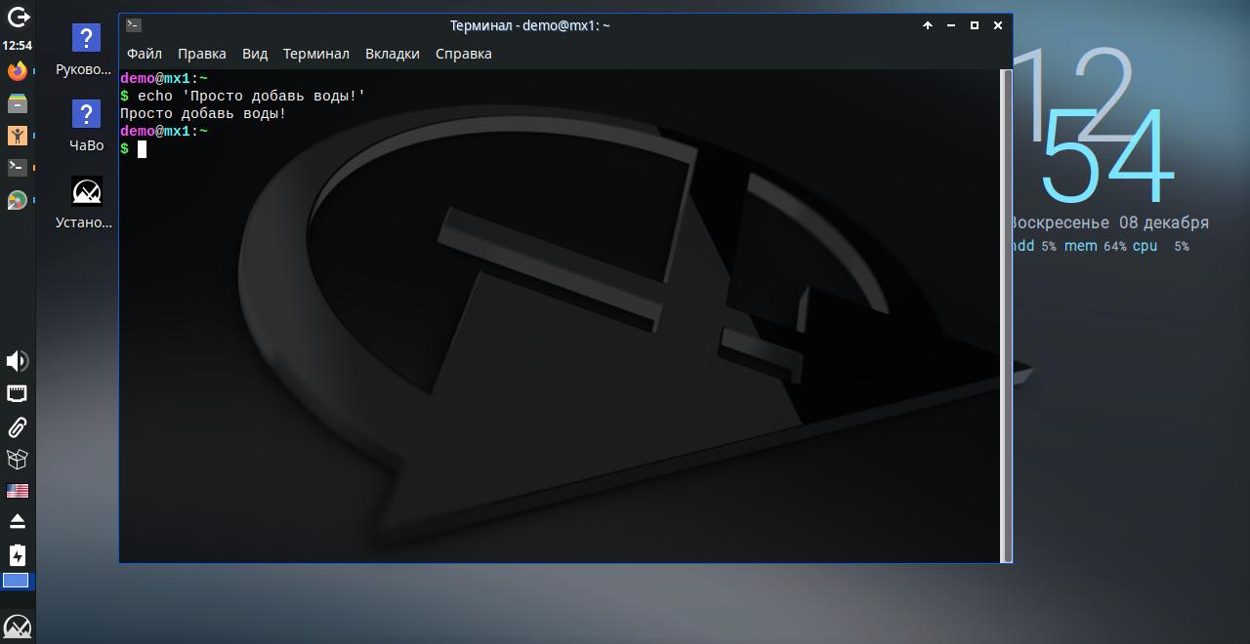Viewport: 1250px width, 644px height.
Task: Open the Терминал menu
Action: coord(316,54)
